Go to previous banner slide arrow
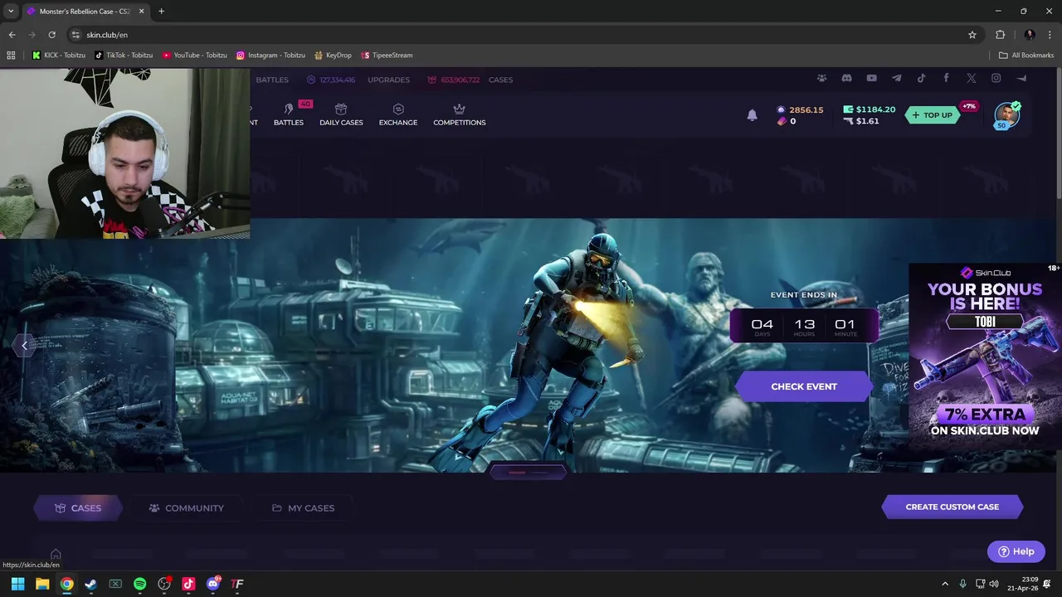Image resolution: width=1062 pixels, height=597 pixels. [x=25, y=345]
